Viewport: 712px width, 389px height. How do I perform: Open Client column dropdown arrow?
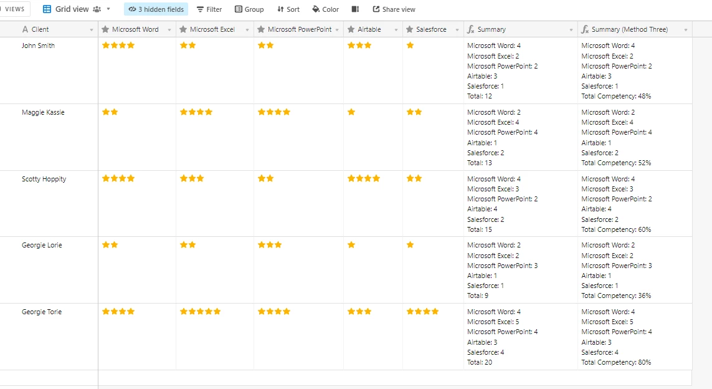pyautogui.click(x=92, y=30)
